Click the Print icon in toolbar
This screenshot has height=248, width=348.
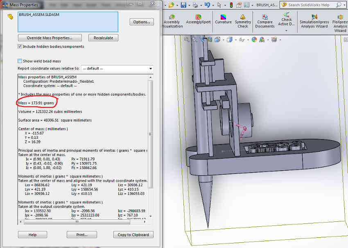pyautogui.click(x=196, y=5)
